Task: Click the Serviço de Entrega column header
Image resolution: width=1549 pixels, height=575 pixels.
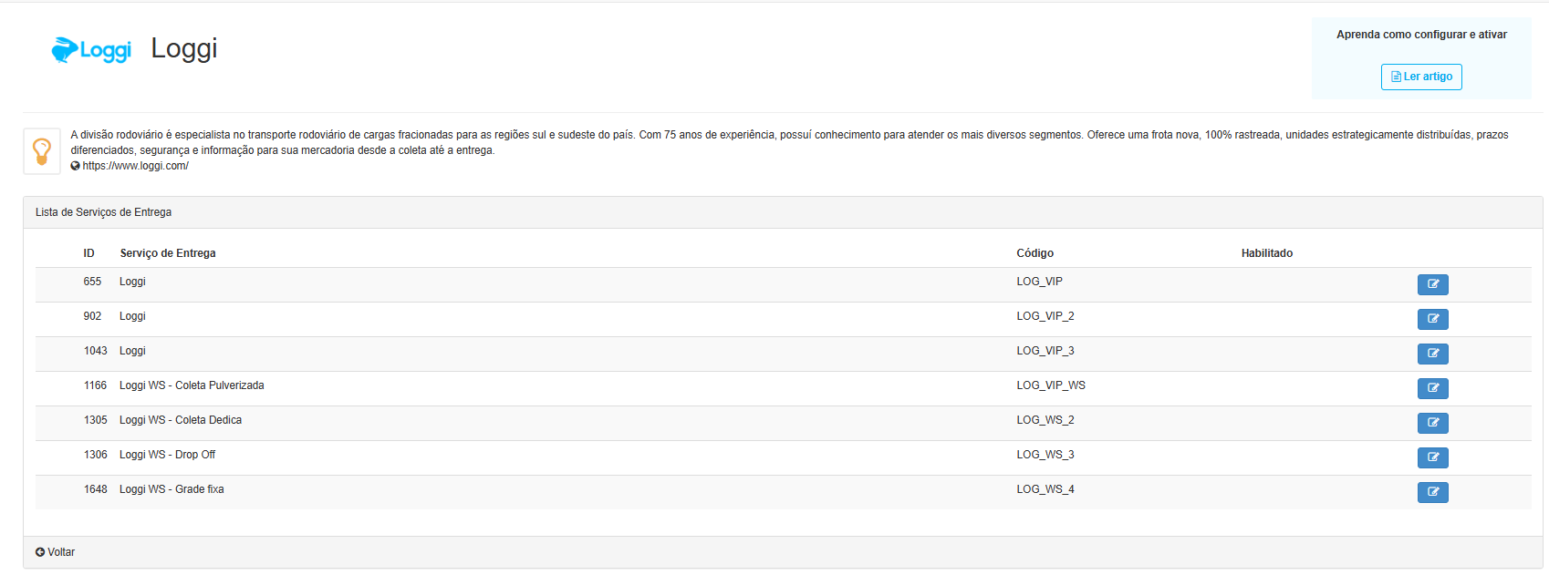Action: click(168, 253)
